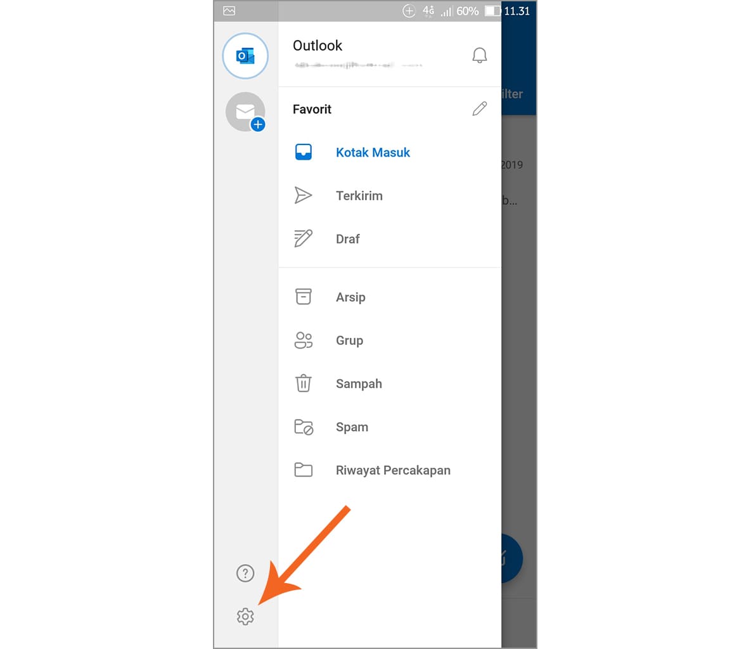Tap the notification bell icon

click(479, 55)
